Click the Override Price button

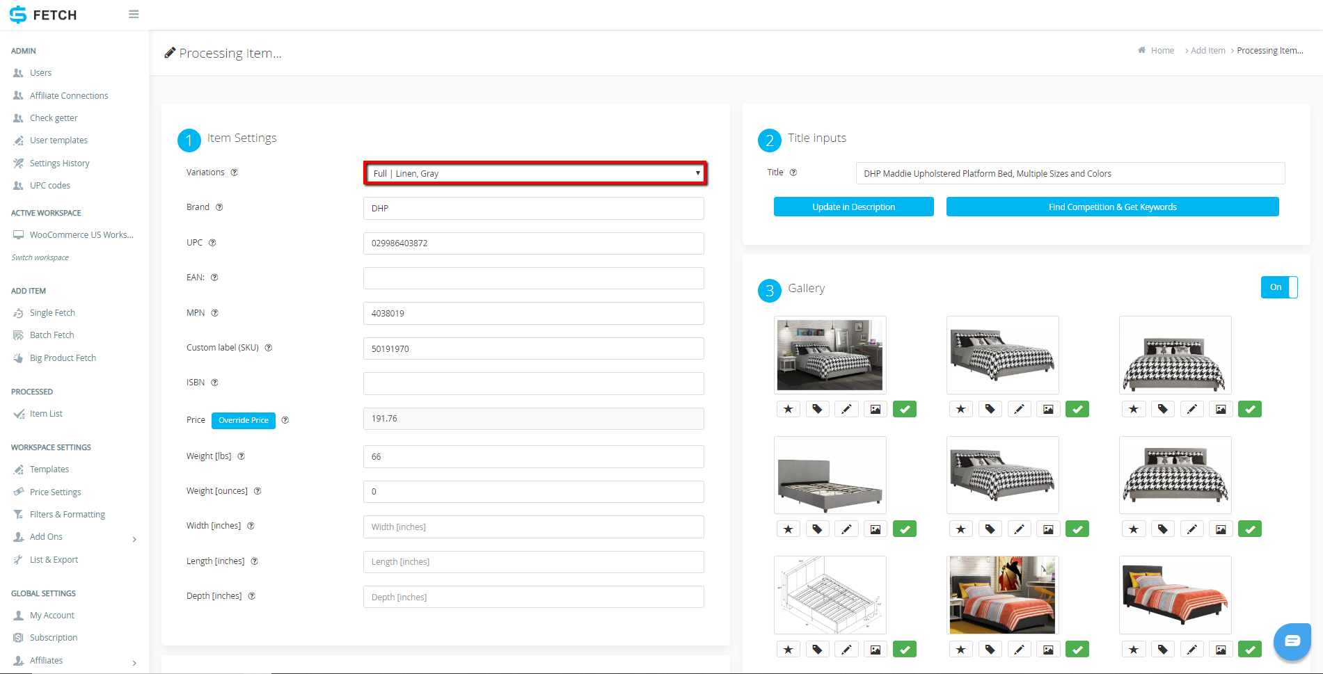click(244, 420)
